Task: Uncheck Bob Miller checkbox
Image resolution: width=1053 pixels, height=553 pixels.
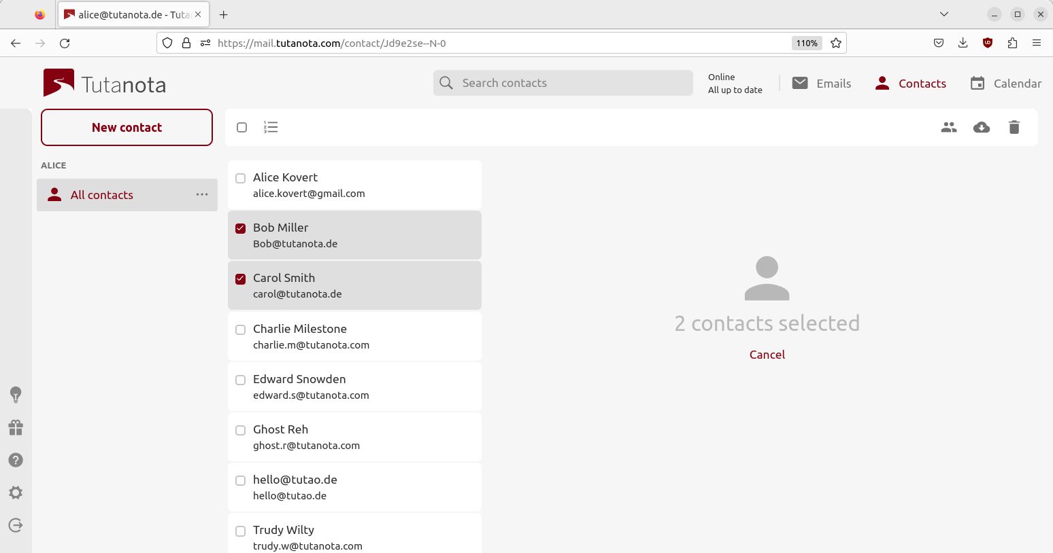Action: (x=240, y=228)
